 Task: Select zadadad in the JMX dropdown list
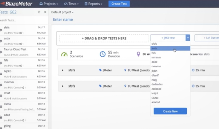coord(170,89)
